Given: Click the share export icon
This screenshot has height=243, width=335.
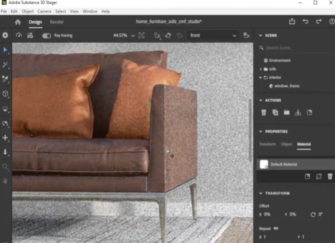Looking at the screenshot, I should point(292,21).
